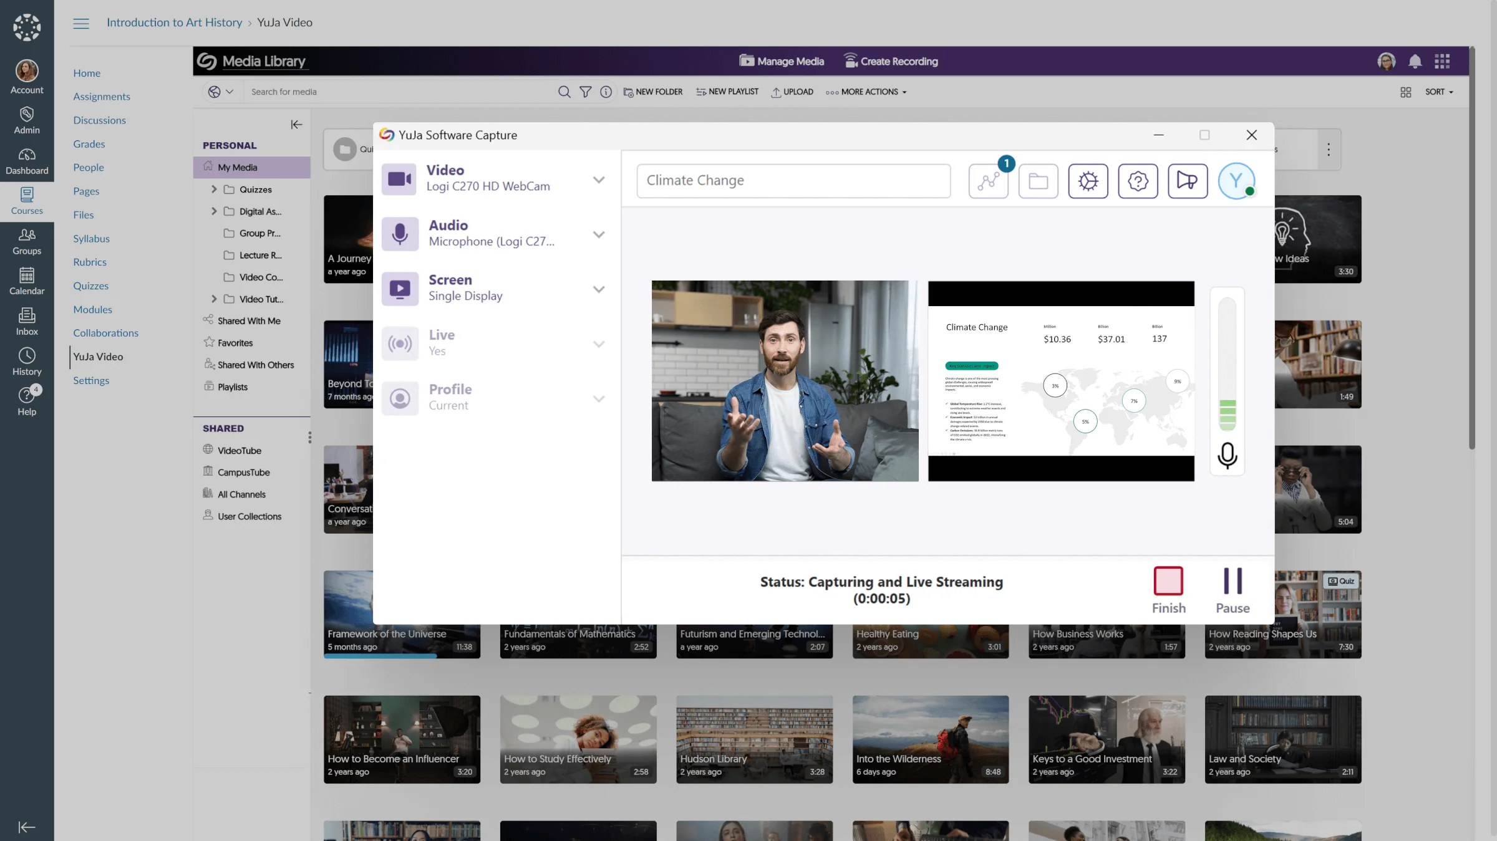Click the presentation pointer icon in Software Capture
The image size is (1497, 841).
(x=1188, y=181)
